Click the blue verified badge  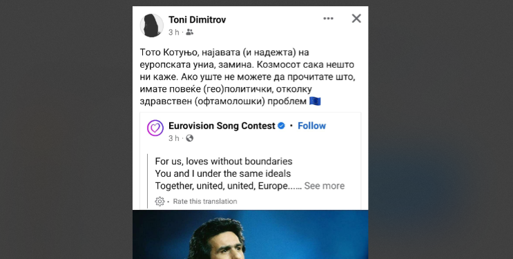tap(281, 126)
